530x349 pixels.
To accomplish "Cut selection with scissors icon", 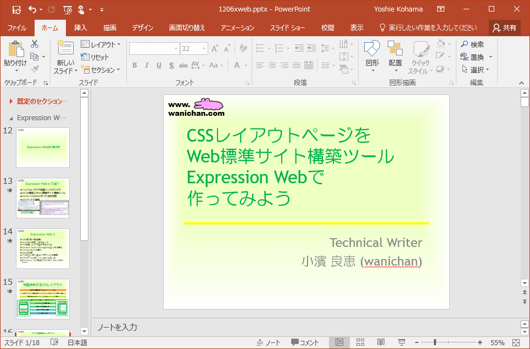I will (x=35, y=44).
